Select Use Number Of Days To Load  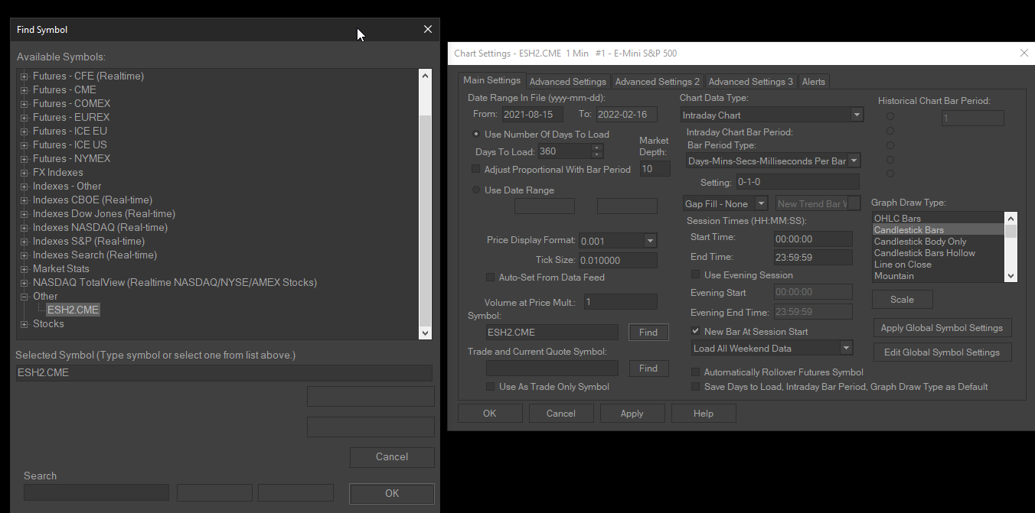(477, 135)
